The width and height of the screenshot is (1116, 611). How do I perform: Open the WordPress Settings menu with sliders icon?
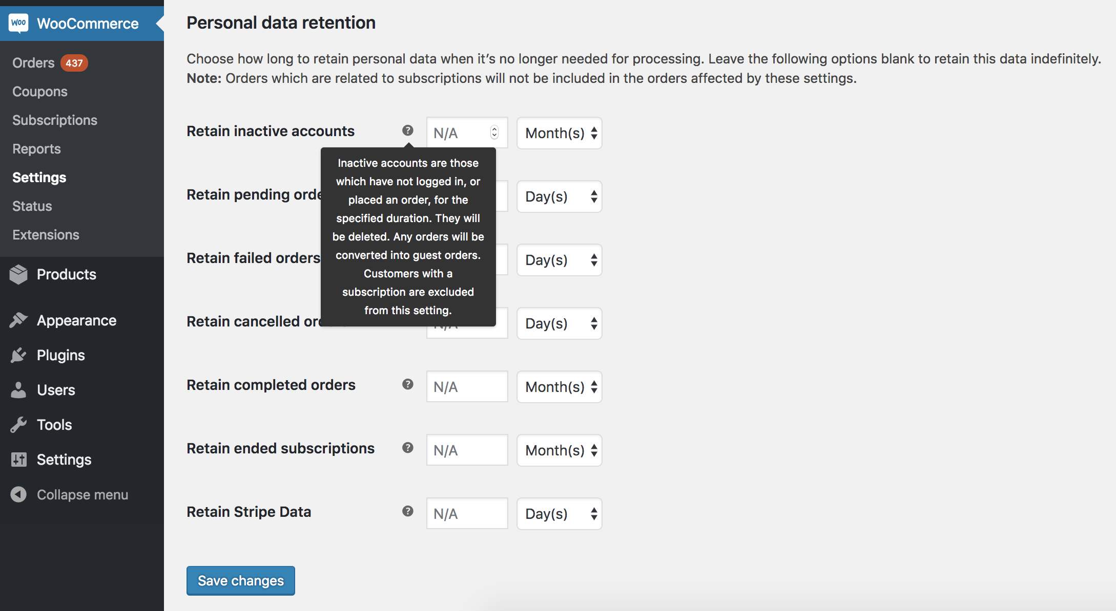pyautogui.click(x=82, y=460)
